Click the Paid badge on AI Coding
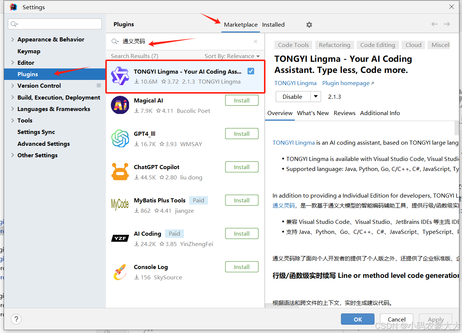462x333 pixels. (x=174, y=233)
